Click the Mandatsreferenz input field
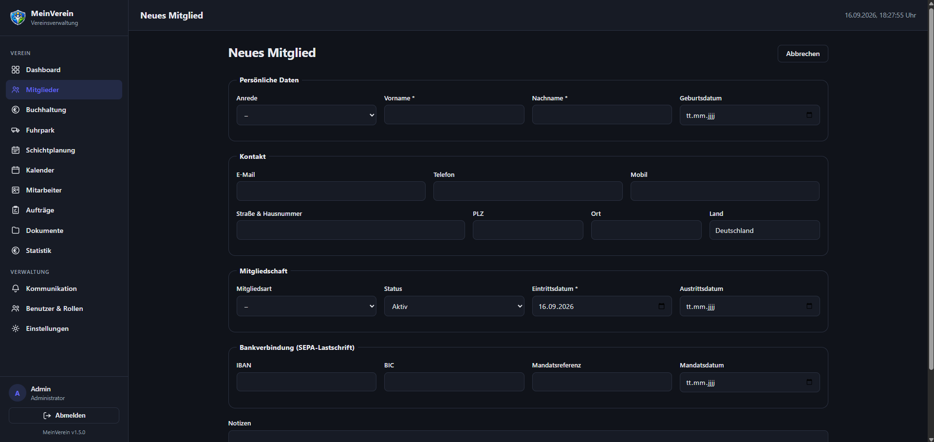Viewport: 934px width, 442px height. point(602,382)
